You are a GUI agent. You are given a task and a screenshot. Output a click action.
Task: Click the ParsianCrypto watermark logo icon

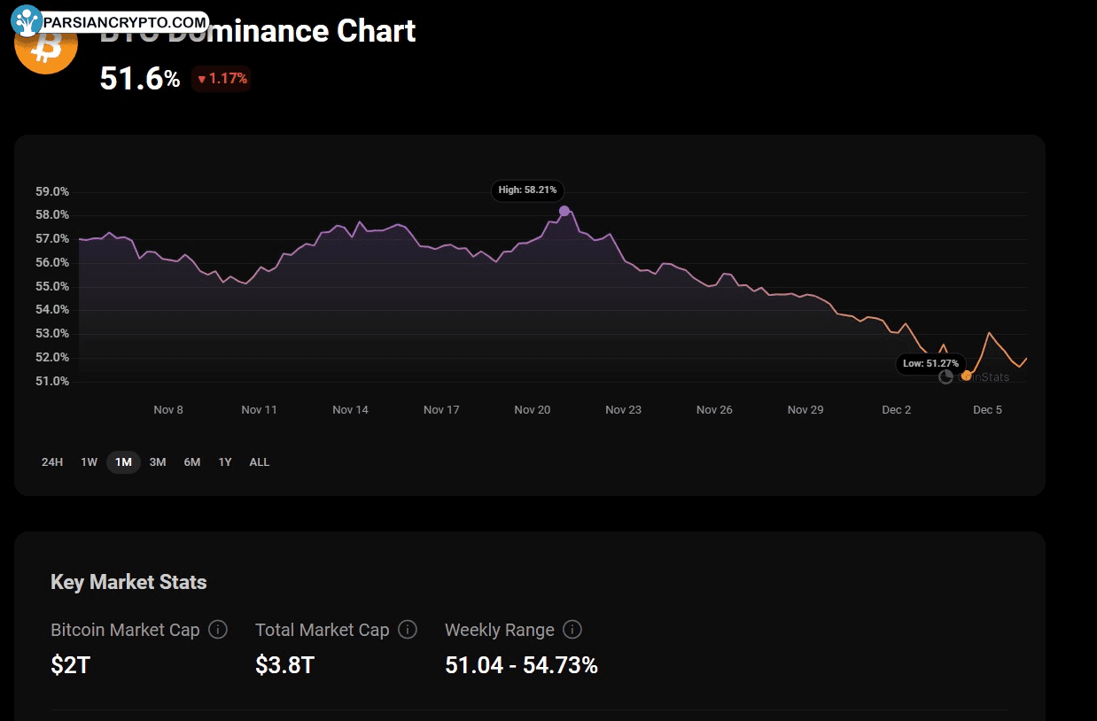pos(27,19)
